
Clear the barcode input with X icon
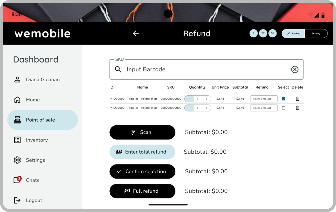295,69
